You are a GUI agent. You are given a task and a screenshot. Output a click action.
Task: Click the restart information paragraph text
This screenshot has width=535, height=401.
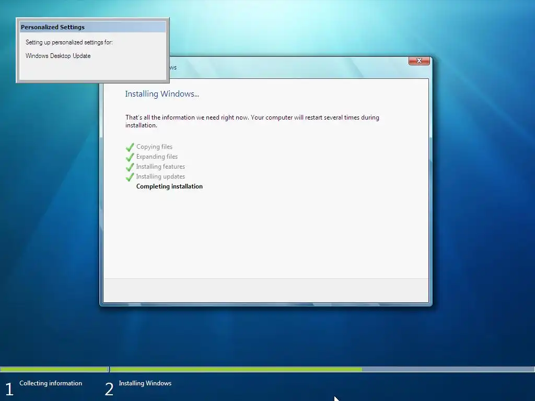tap(252, 121)
